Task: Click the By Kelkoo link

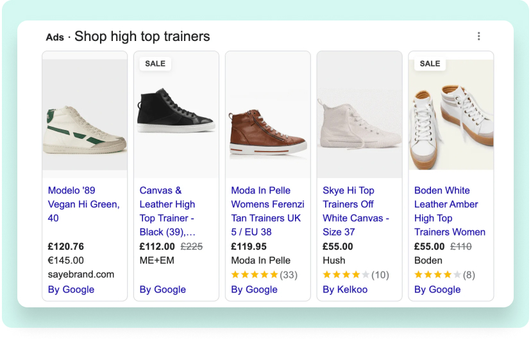Action: click(x=345, y=289)
